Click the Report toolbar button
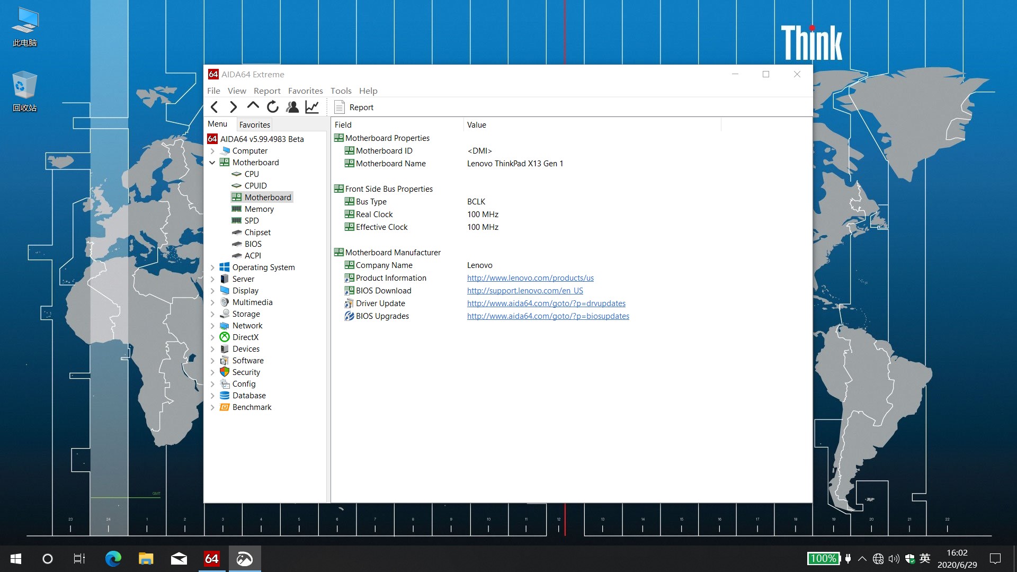The image size is (1017, 572). tap(354, 108)
